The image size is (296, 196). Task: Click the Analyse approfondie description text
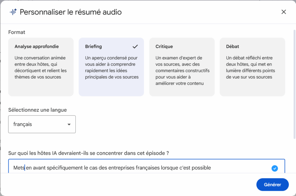pos(40,68)
